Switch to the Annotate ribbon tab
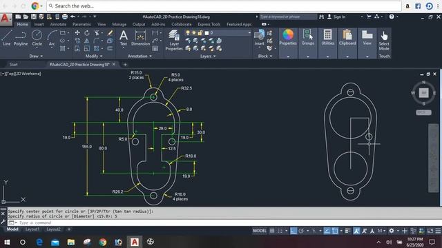 coord(58,25)
